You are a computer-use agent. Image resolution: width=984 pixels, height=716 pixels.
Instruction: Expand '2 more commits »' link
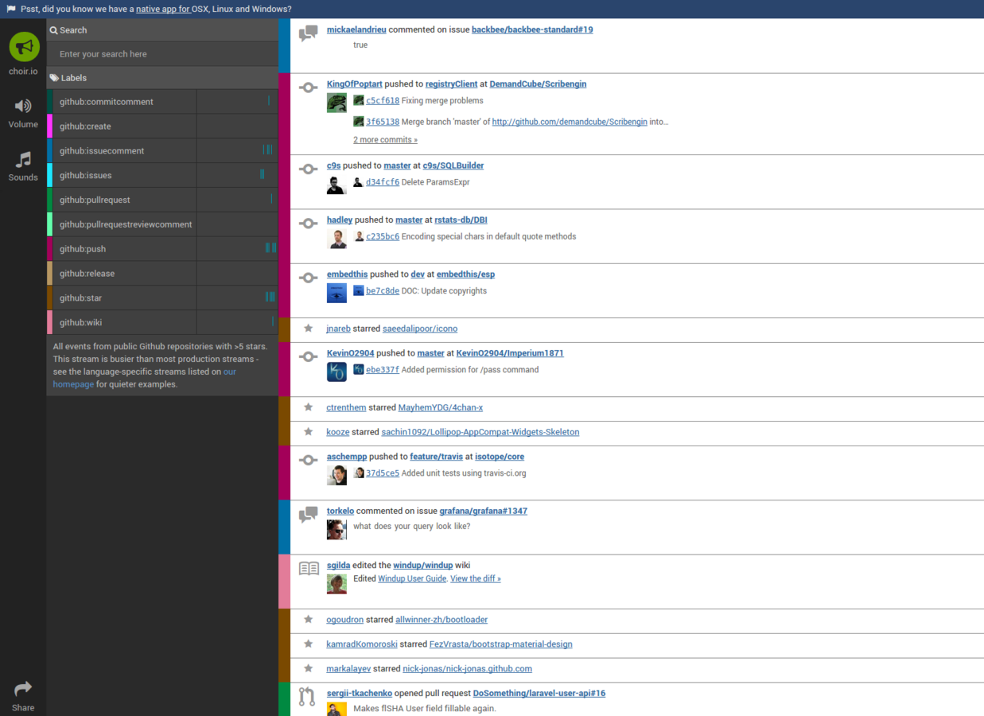pyautogui.click(x=385, y=140)
